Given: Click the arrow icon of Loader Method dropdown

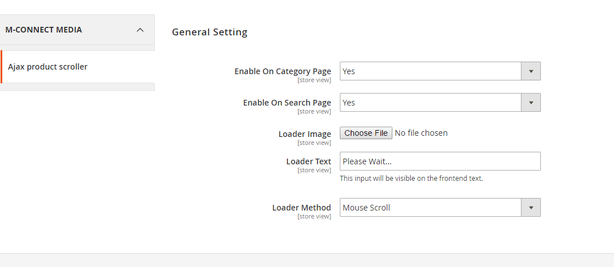Looking at the screenshot, I should [531, 208].
